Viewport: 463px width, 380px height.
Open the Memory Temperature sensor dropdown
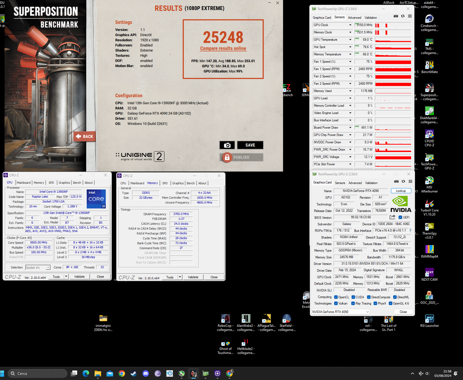coord(350,54)
